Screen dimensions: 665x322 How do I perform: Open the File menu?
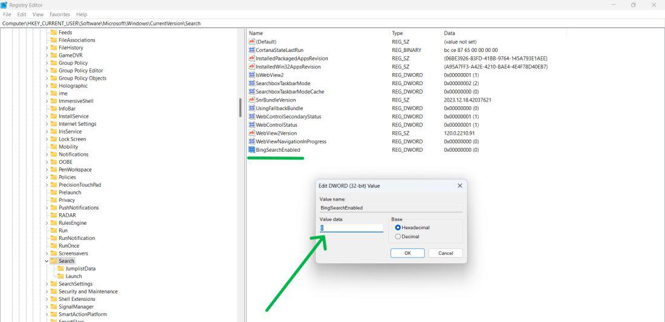(x=7, y=14)
